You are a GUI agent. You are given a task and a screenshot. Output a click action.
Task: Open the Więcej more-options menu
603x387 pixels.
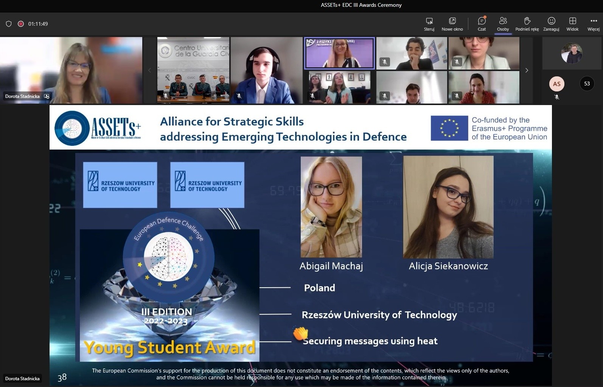[593, 24]
